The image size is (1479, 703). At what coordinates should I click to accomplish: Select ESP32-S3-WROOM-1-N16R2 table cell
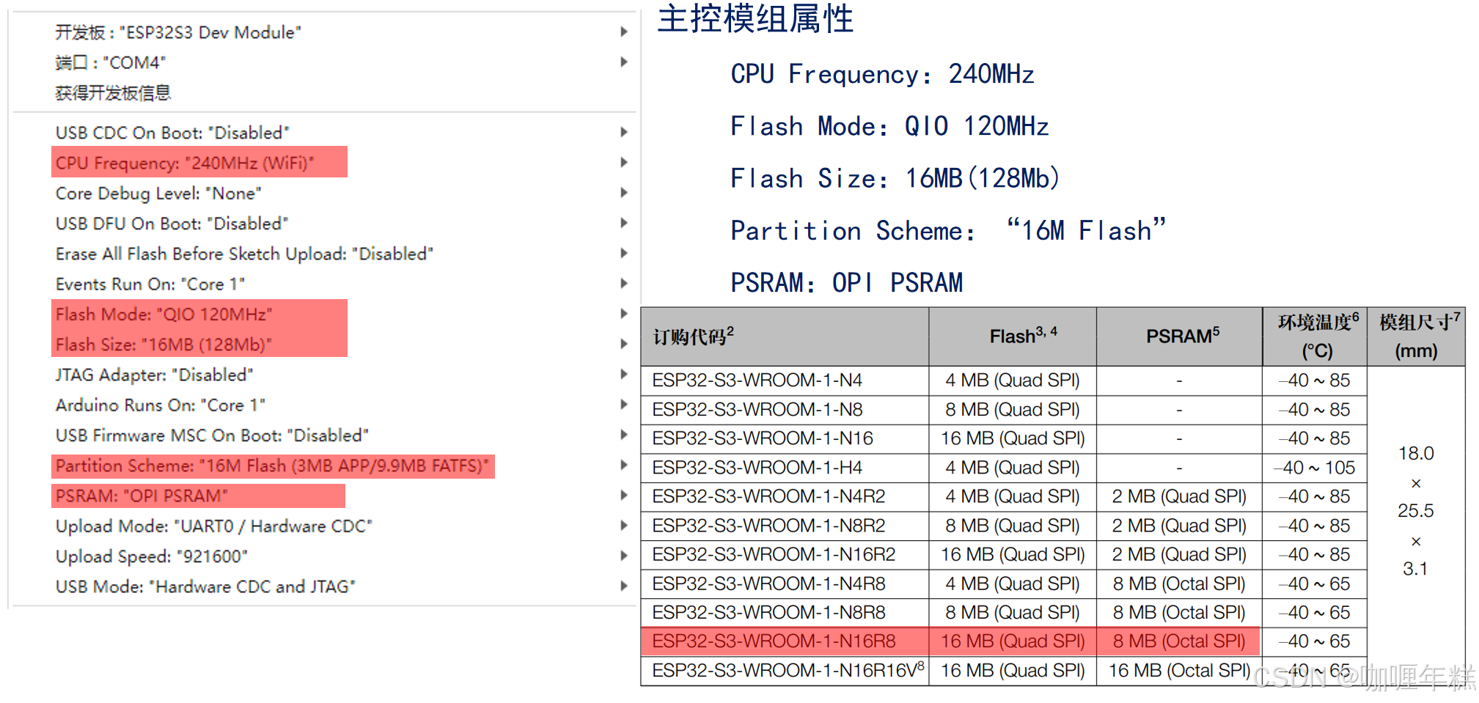785,554
